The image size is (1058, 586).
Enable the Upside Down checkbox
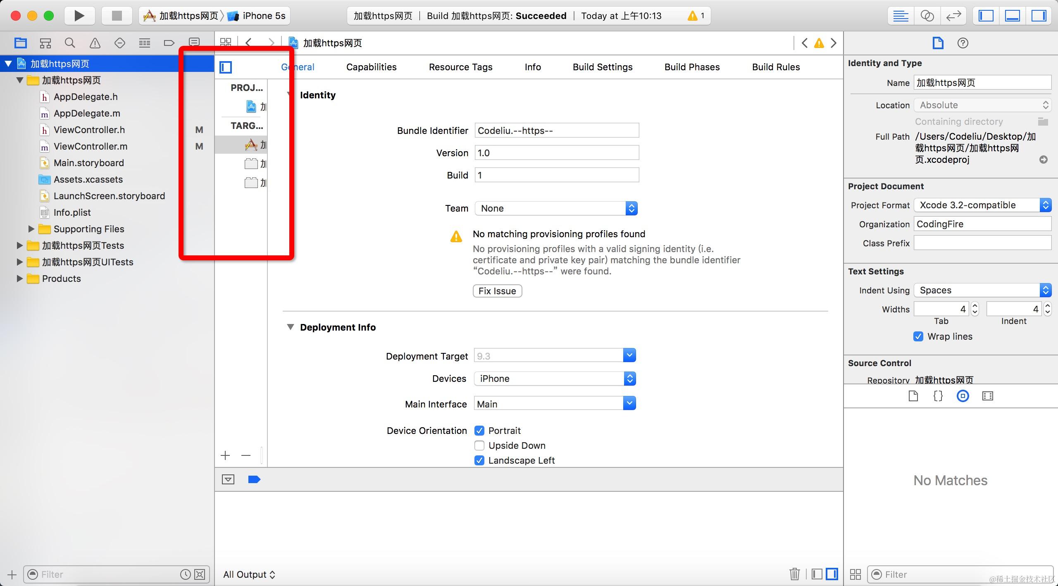(x=479, y=445)
